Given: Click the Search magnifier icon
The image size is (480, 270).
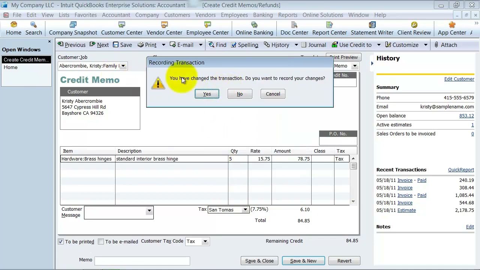Looking at the screenshot, I should [x=33, y=25].
